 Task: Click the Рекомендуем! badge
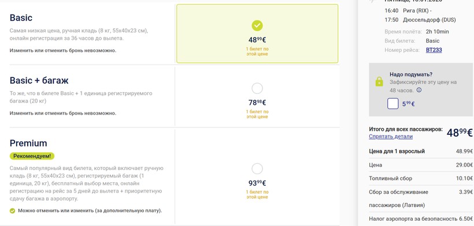pyautogui.click(x=32, y=156)
